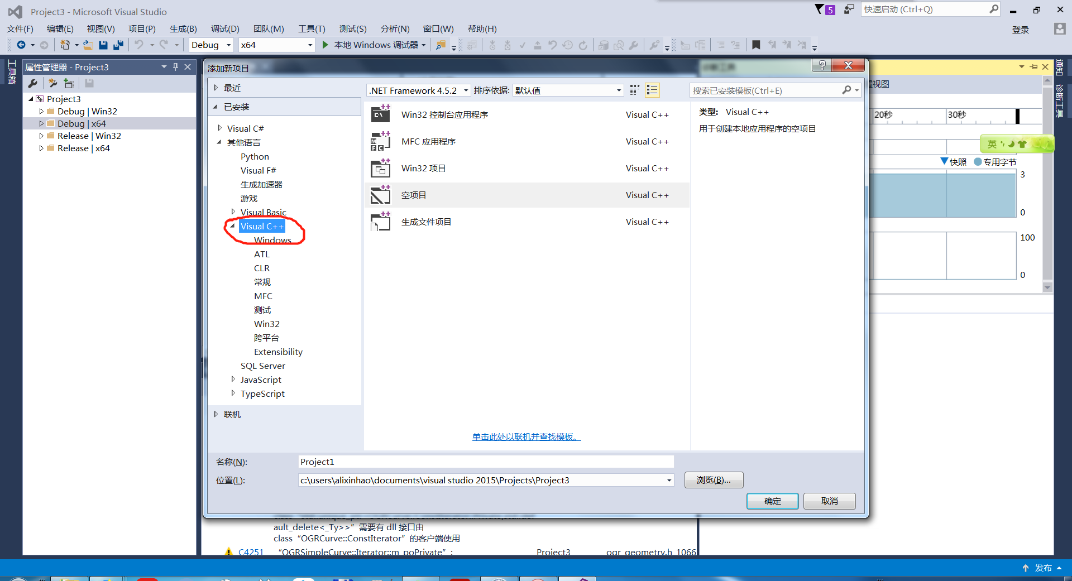Click the help question mark in dialog
The width and height of the screenshot is (1072, 581).
coord(822,65)
